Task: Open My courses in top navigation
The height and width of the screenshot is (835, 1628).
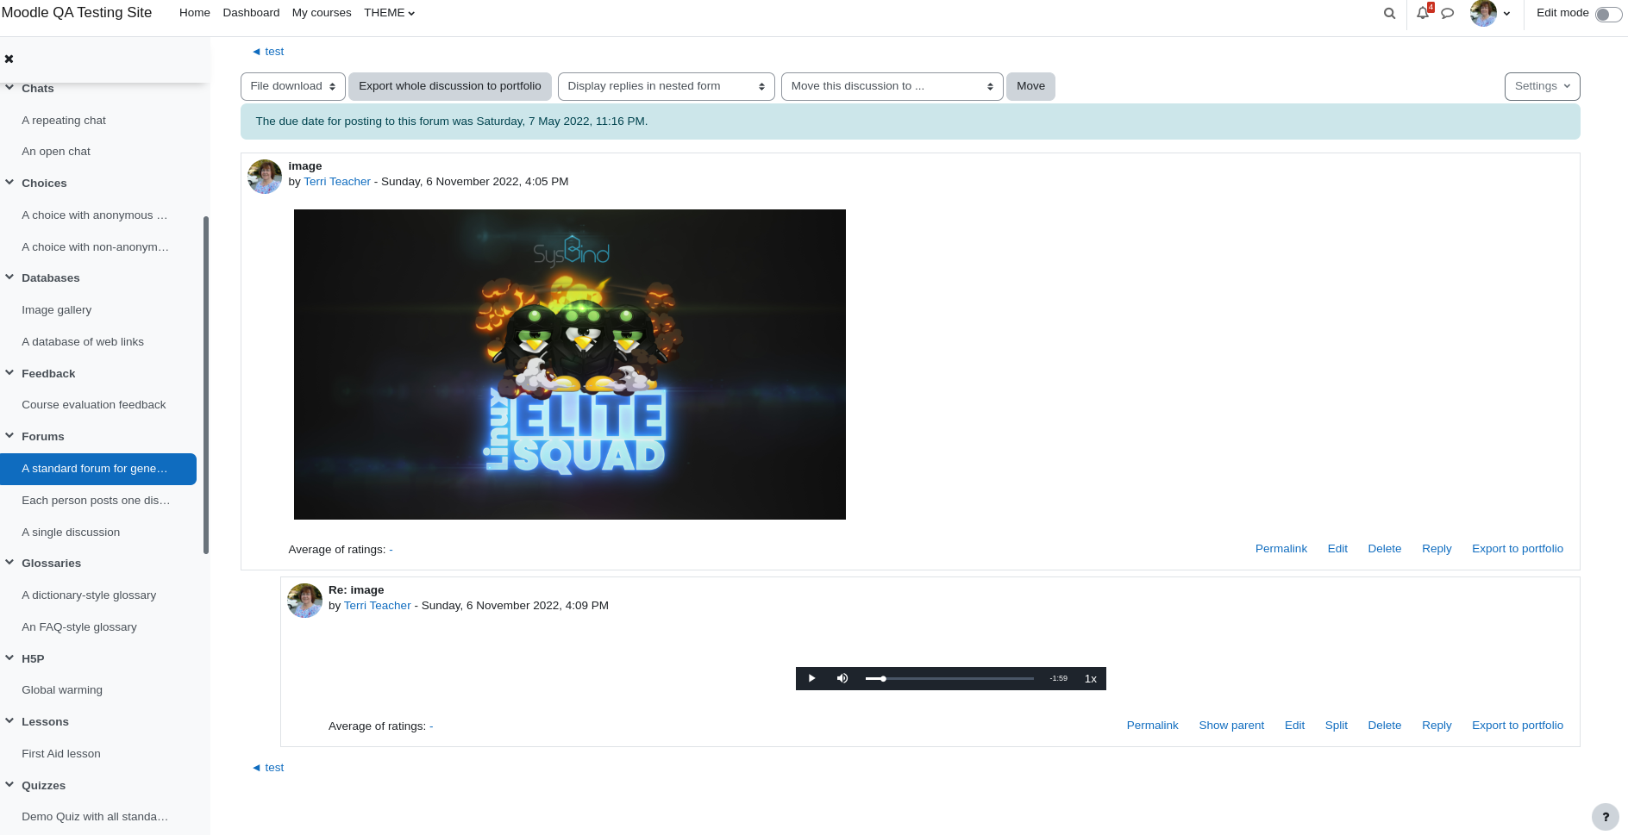Action: pyautogui.click(x=322, y=13)
